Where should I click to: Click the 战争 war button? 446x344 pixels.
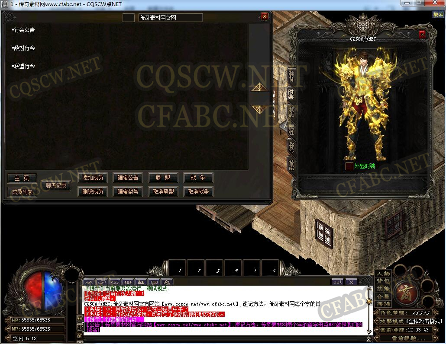(x=198, y=178)
